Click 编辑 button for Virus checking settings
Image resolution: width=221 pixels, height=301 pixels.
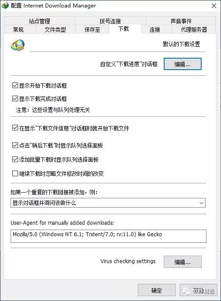(x=182, y=262)
